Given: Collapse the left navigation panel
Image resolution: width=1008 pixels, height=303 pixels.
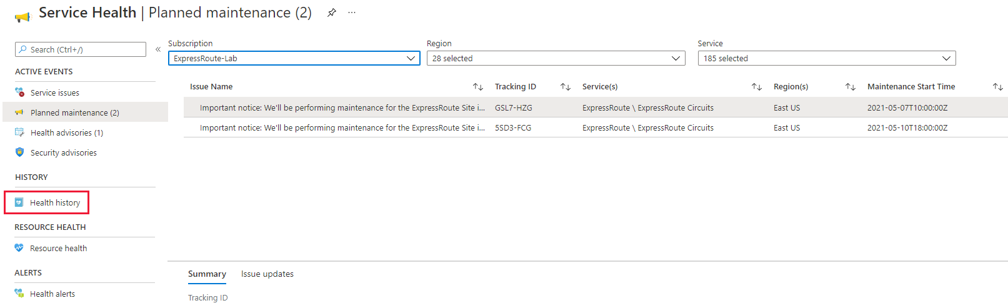Looking at the screenshot, I should [x=158, y=49].
